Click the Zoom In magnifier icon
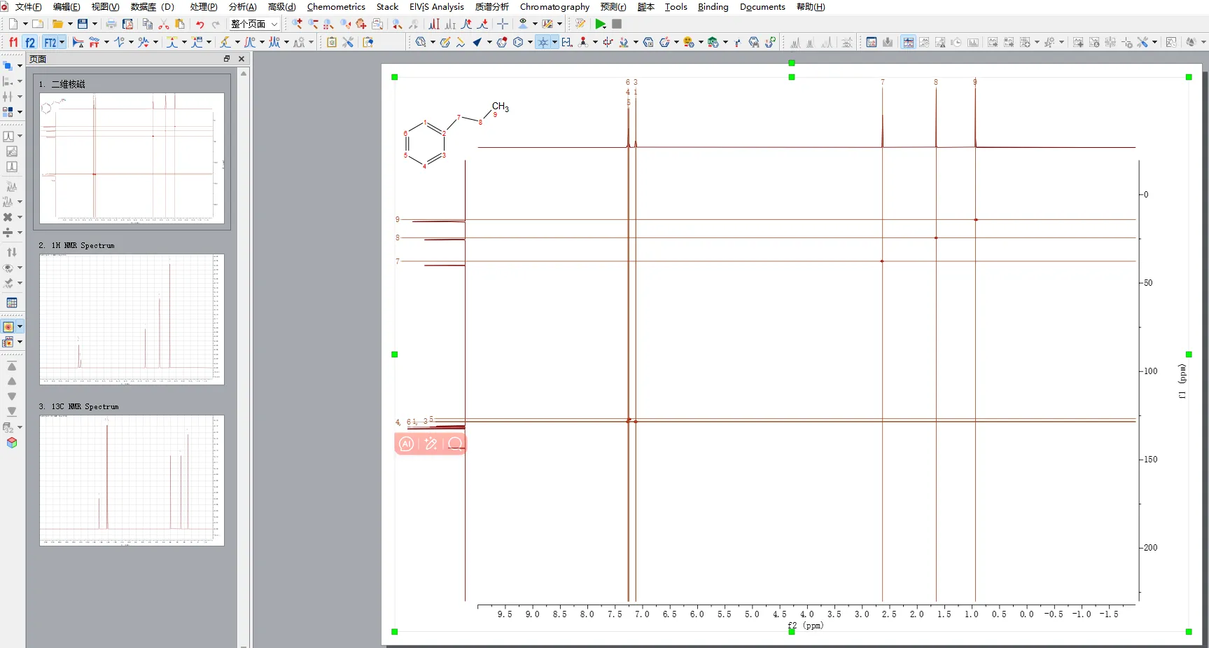1209x648 pixels. 297,24
